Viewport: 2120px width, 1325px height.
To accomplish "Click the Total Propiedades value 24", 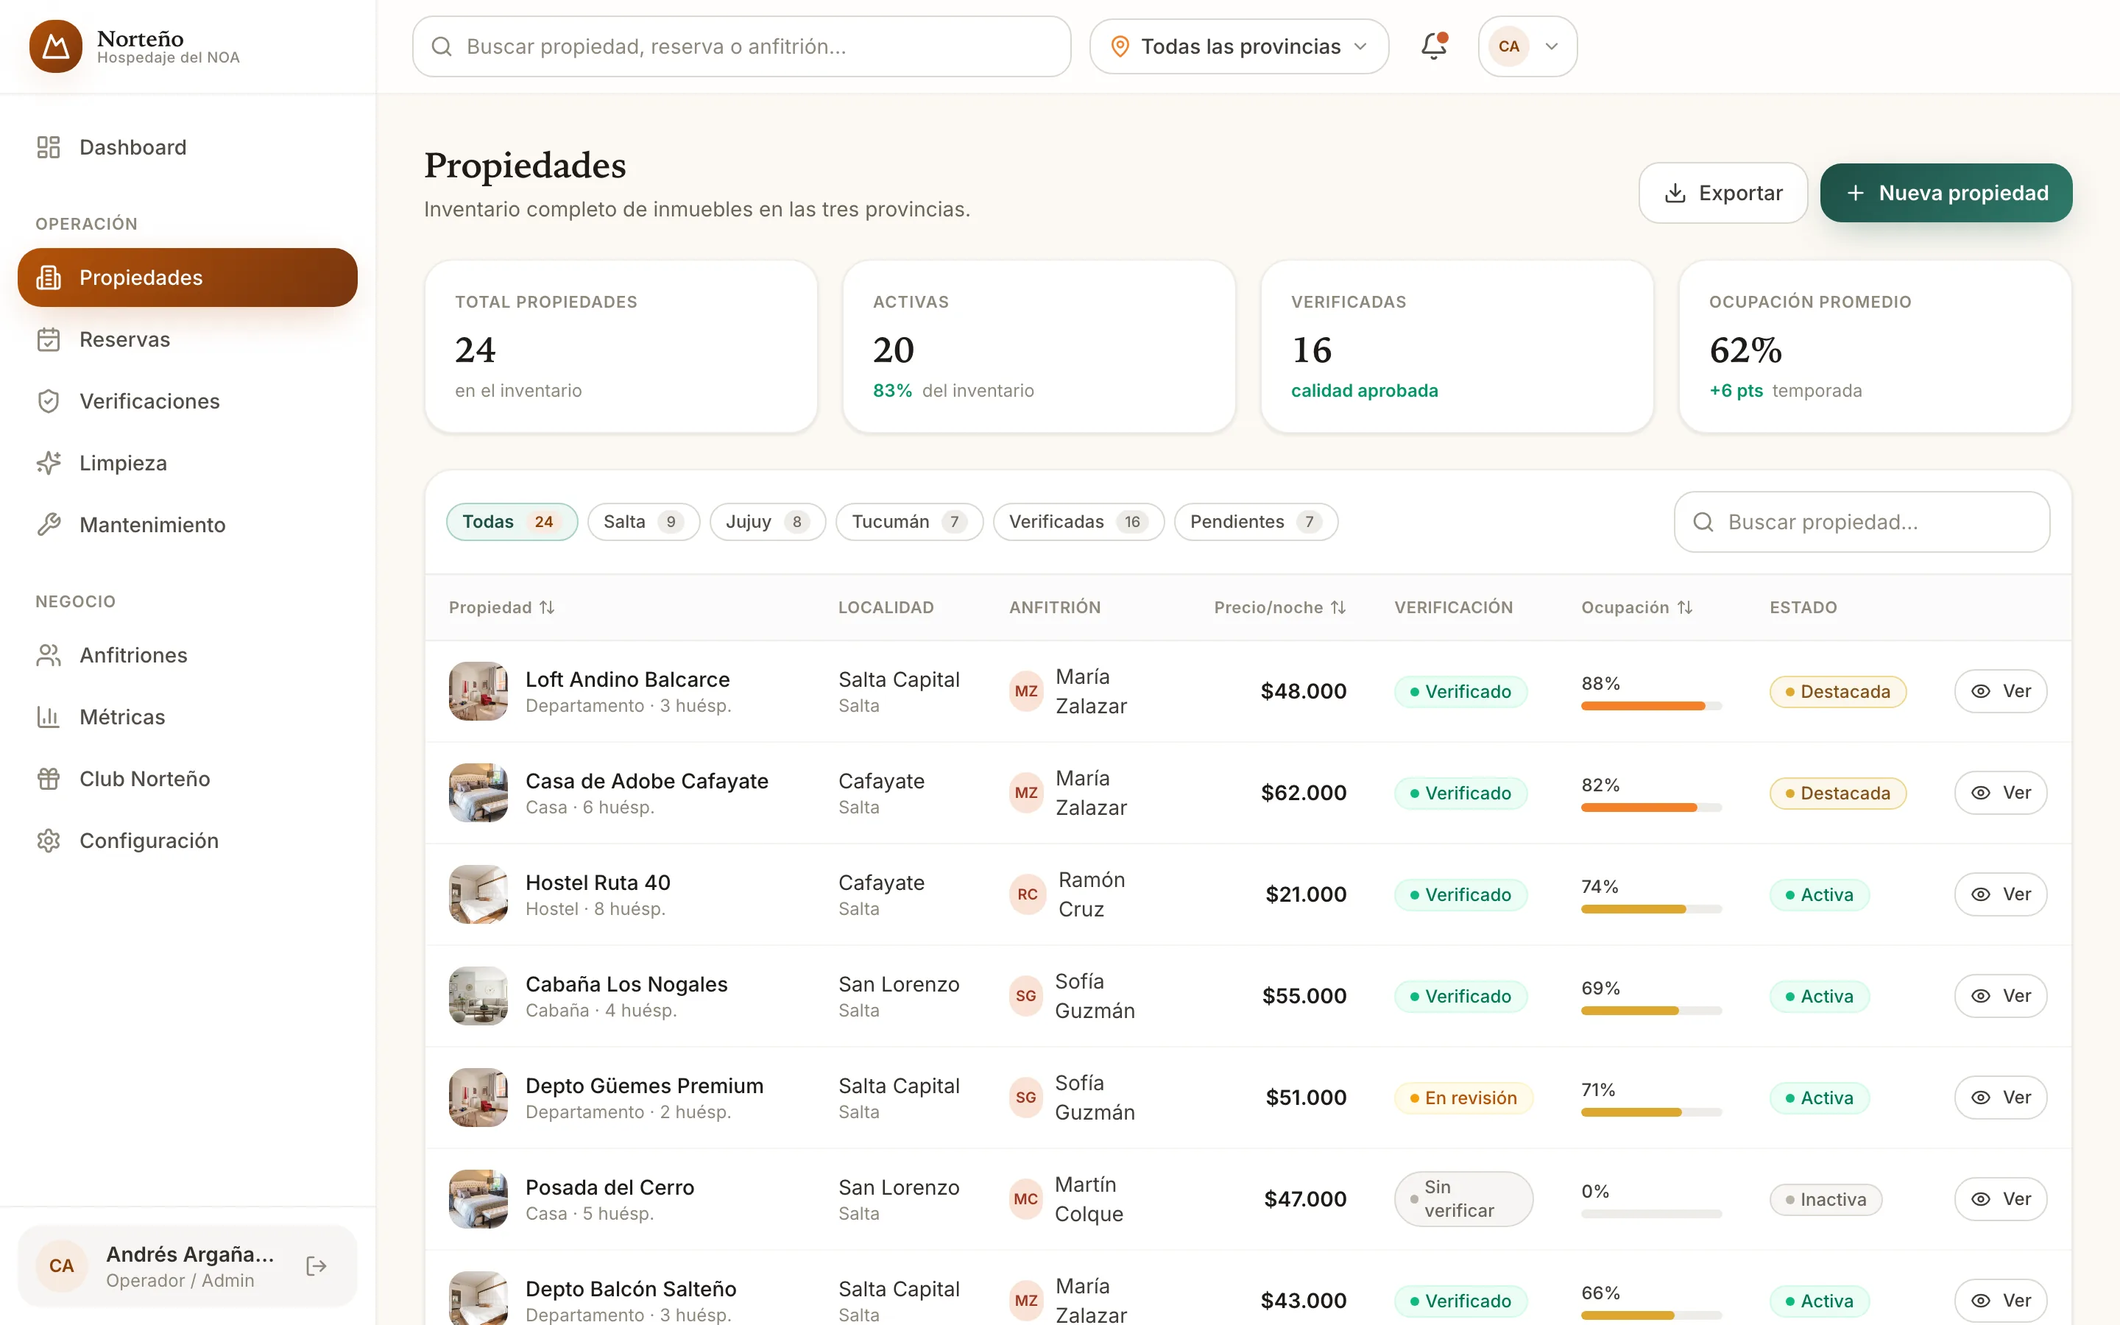I will tap(475, 350).
